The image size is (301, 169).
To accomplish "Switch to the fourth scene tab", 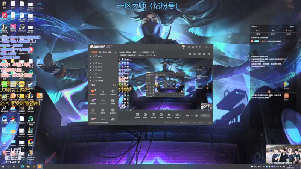I will [x=110, y=52].
